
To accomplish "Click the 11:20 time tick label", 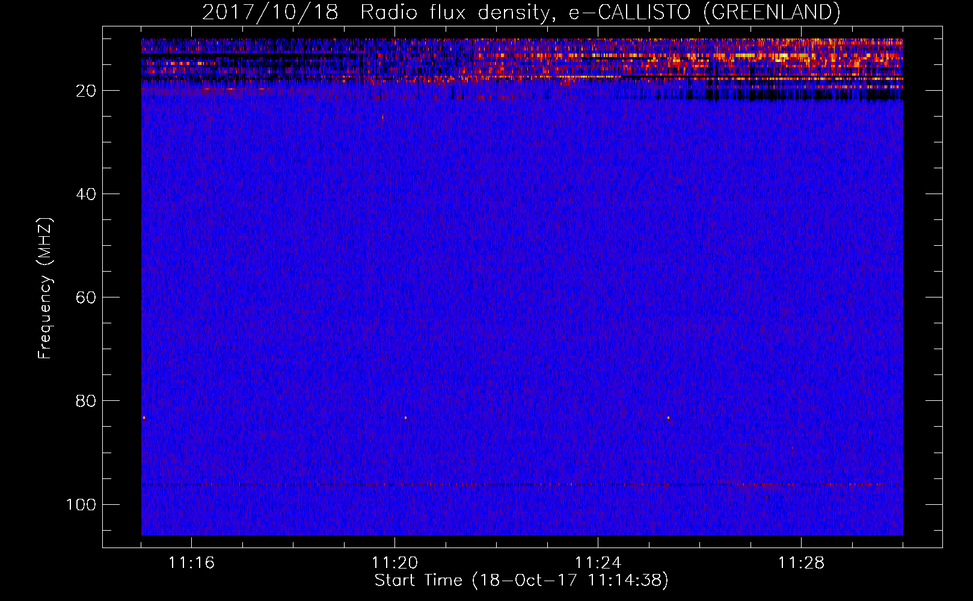I will point(394,563).
